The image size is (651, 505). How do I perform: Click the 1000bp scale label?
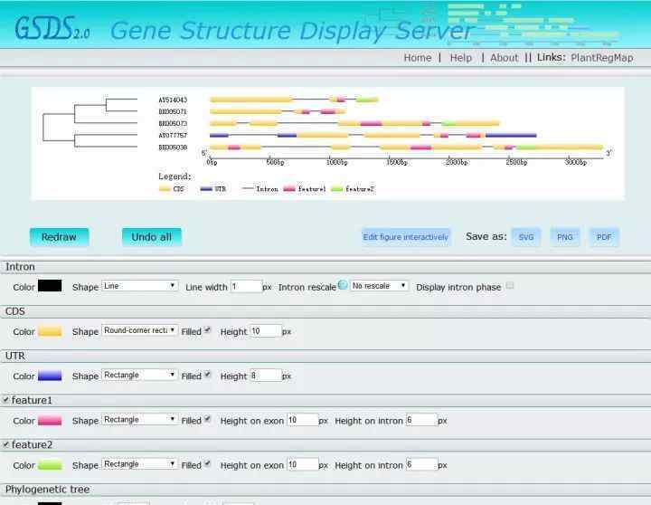click(336, 162)
